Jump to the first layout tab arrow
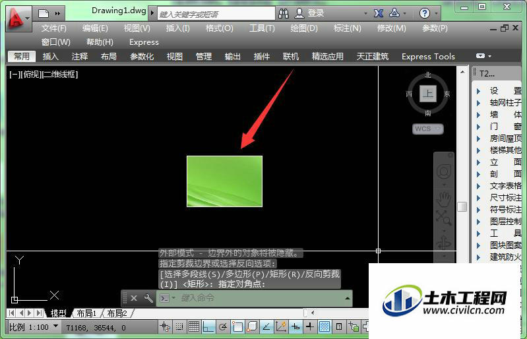 point(11,313)
